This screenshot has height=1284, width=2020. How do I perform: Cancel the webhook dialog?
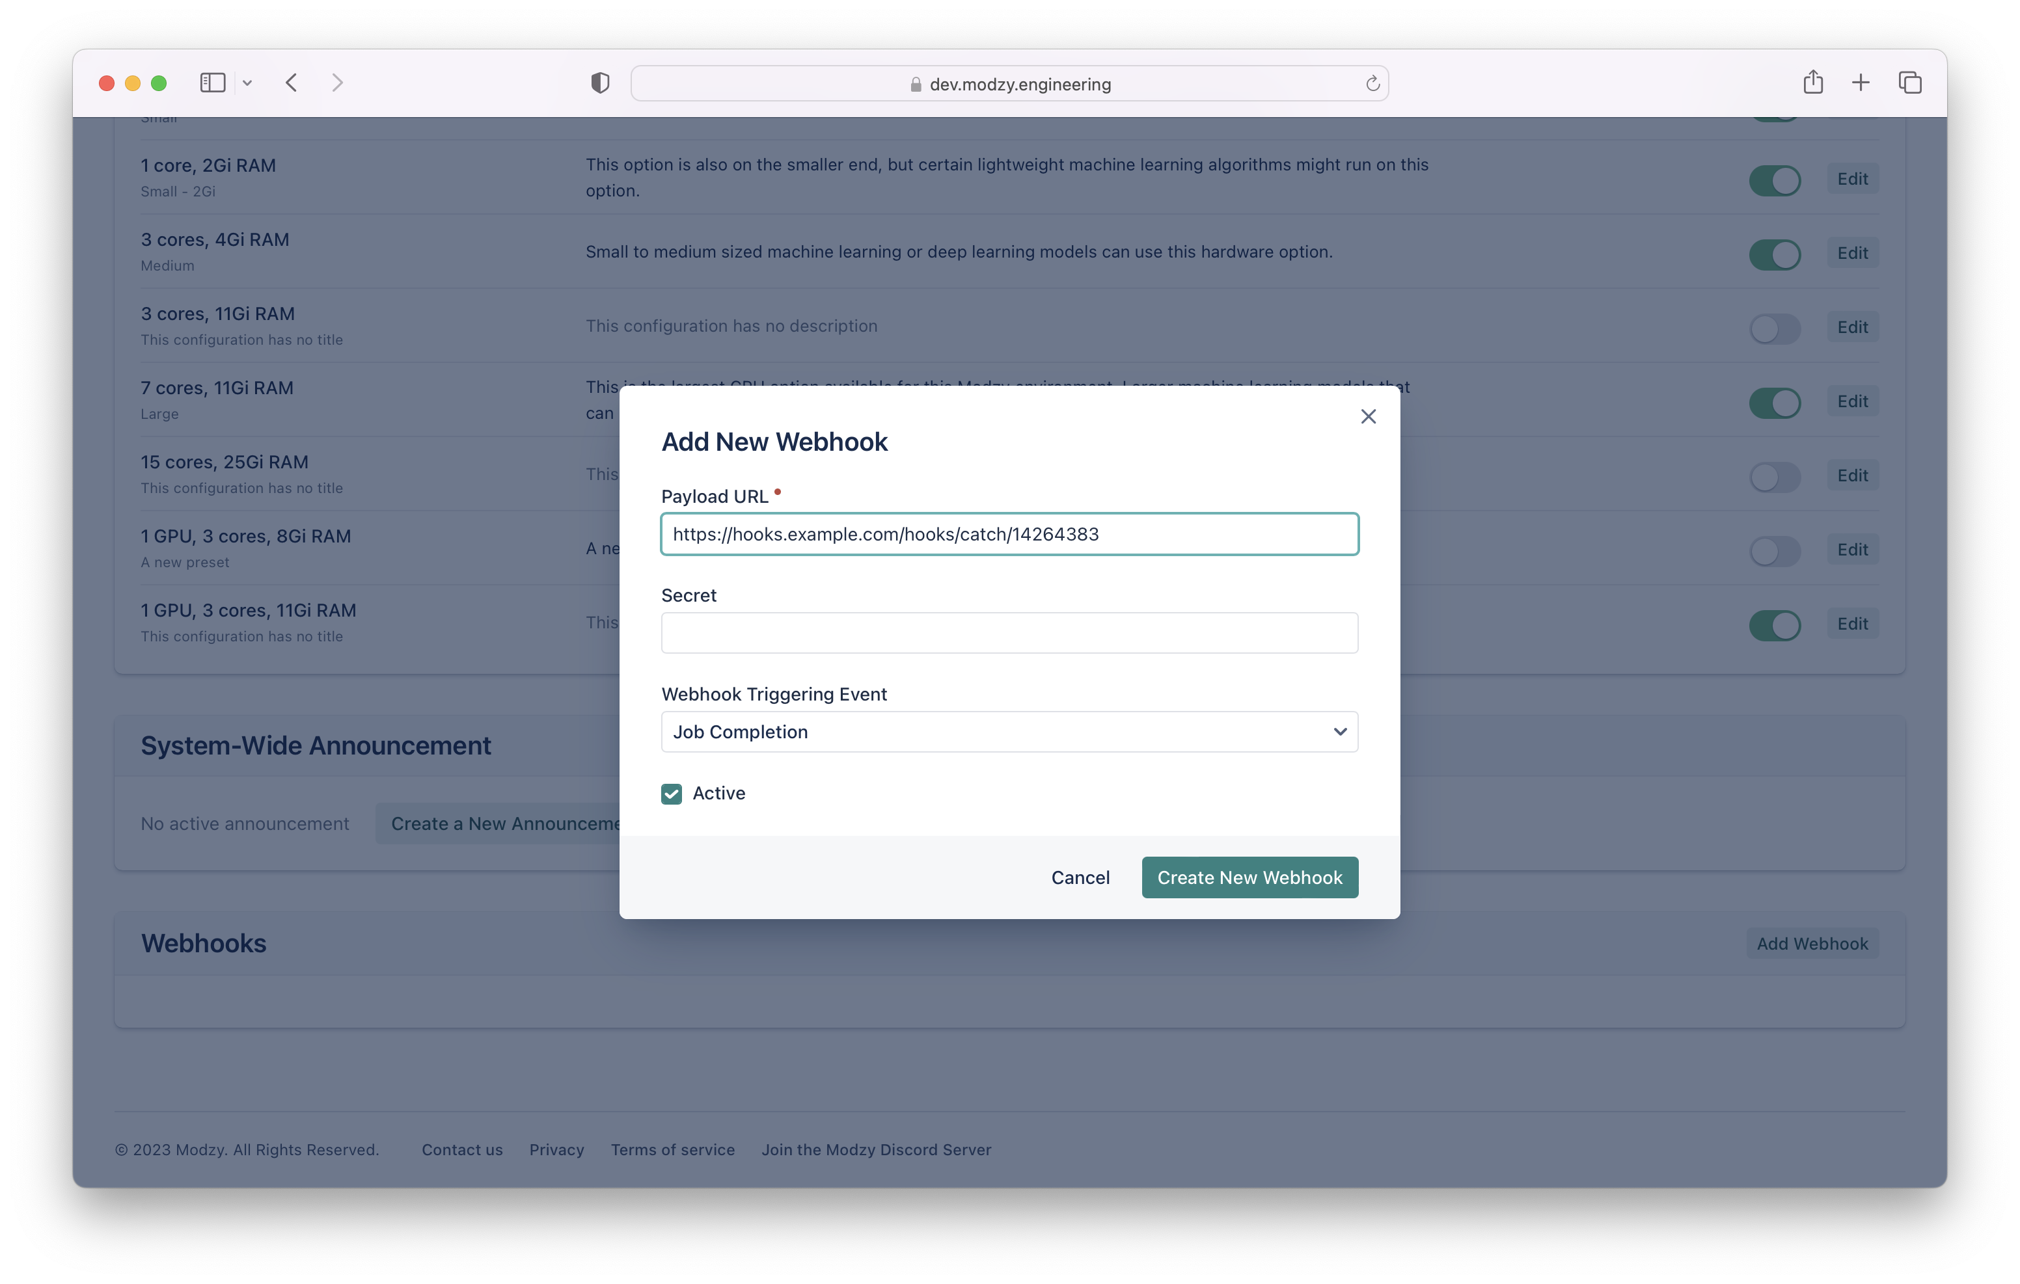[x=1080, y=877]
